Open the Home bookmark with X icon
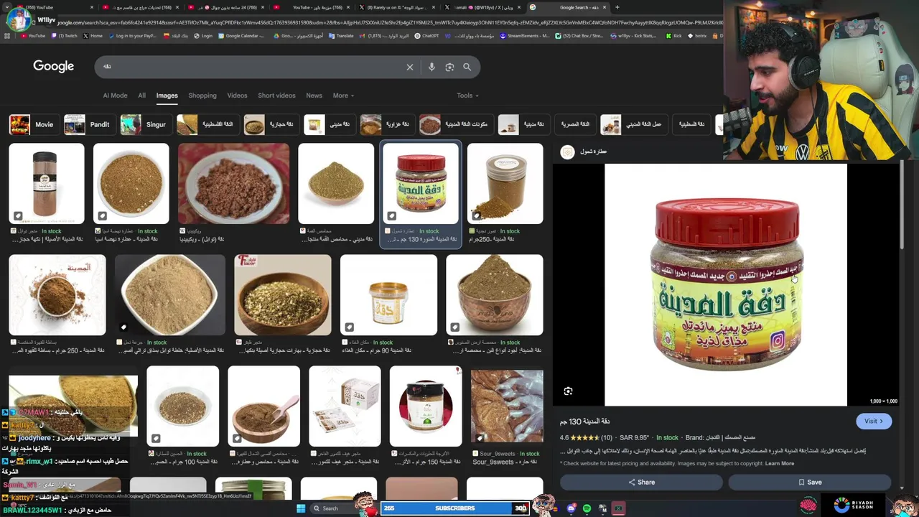Image resolution: width=919 pixels, height=517 pixels. (x=93, y=35)
